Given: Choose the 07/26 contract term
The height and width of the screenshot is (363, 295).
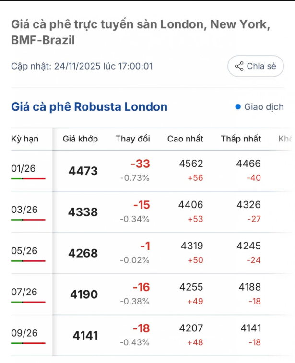Looking at the screenshot, I should pyautogui.click(x=24, y=292).
